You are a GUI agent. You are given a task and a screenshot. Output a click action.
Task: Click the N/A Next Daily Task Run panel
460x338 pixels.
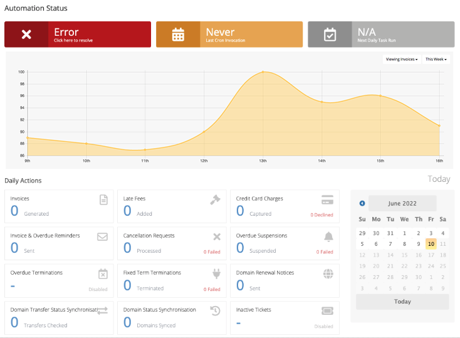381,34
